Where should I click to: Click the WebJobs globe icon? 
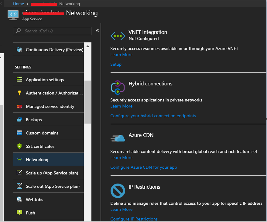[19, 199]
